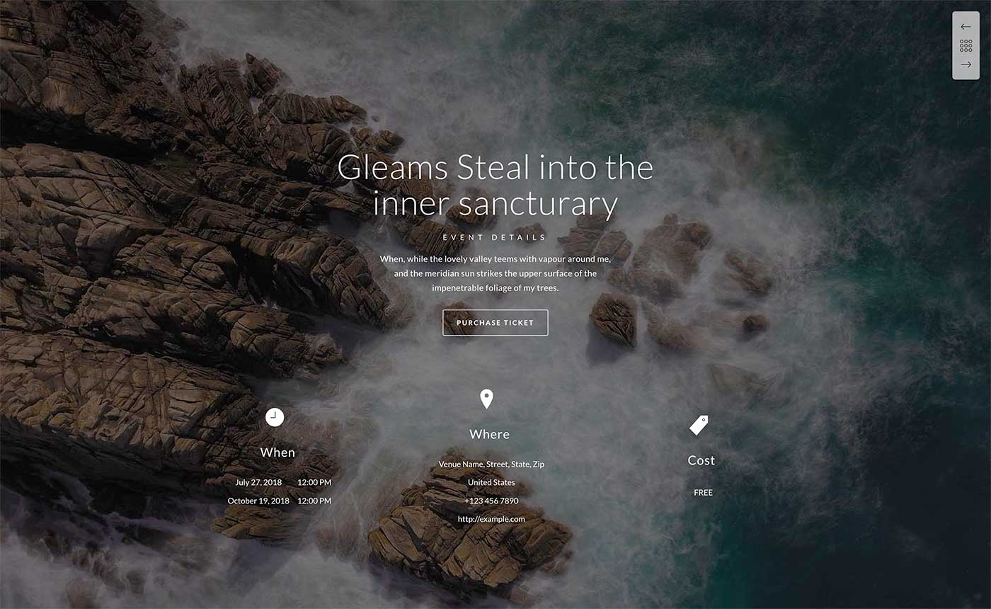Click the +123 456 7890 phone number

491,501
